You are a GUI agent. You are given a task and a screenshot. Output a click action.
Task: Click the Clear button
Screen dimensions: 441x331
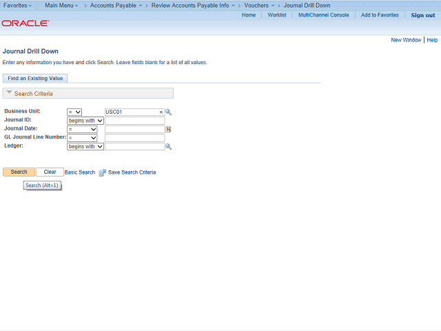tap(50, 172)
